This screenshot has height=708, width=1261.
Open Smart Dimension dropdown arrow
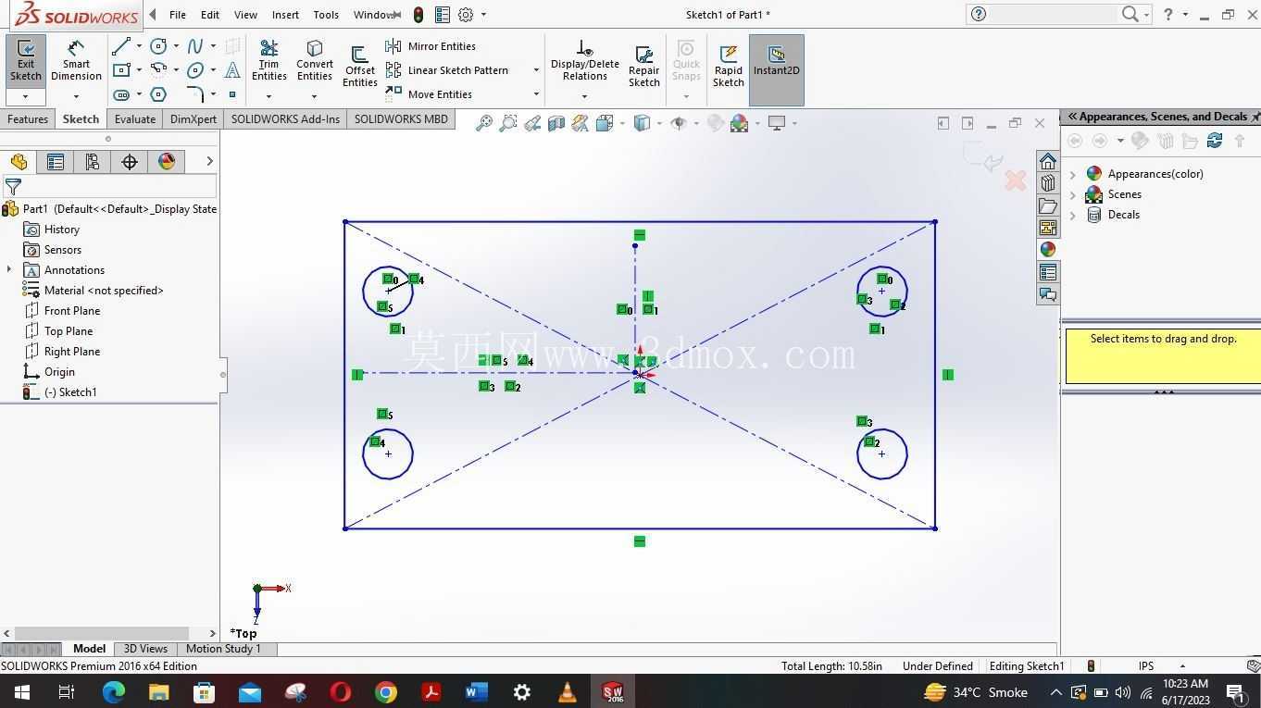[76, 96]
